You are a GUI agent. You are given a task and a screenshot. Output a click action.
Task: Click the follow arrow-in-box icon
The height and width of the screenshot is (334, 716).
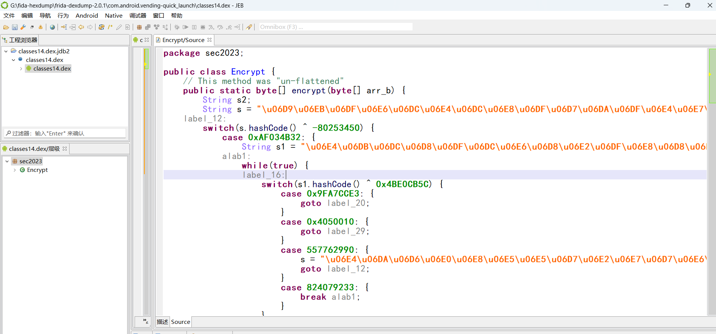73,27
